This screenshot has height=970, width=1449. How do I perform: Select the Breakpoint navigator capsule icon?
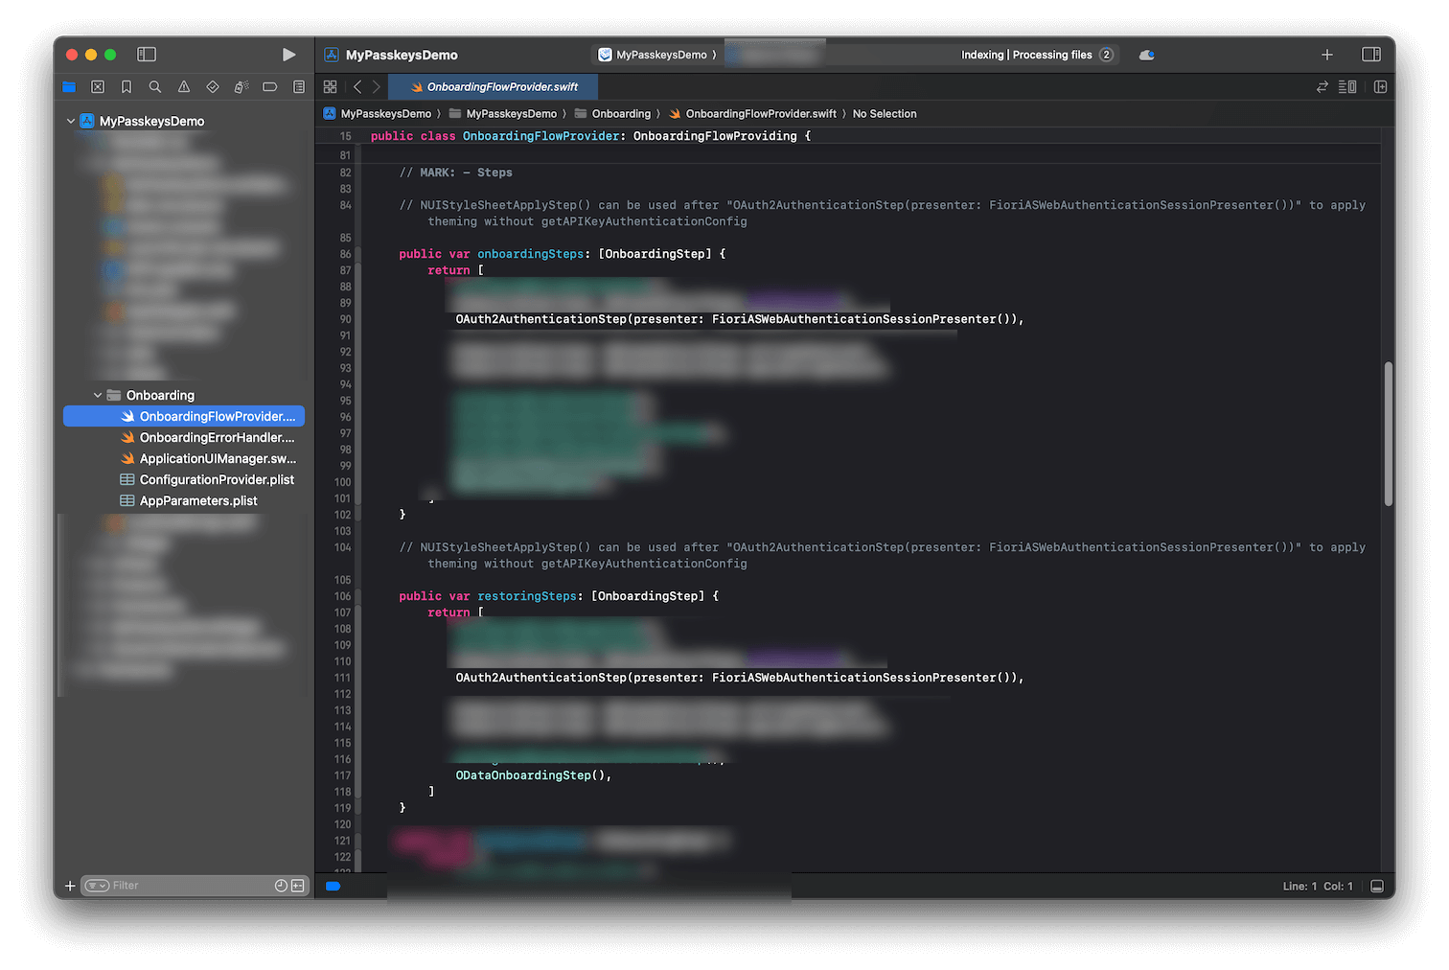pos(269,86)
